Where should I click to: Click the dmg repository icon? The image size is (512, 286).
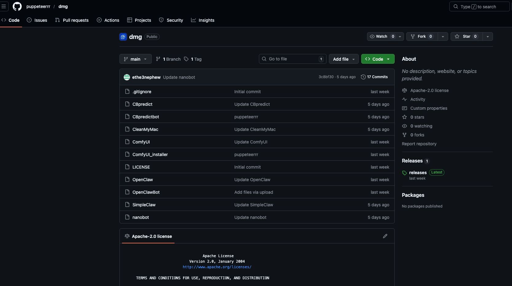[123, 37]
